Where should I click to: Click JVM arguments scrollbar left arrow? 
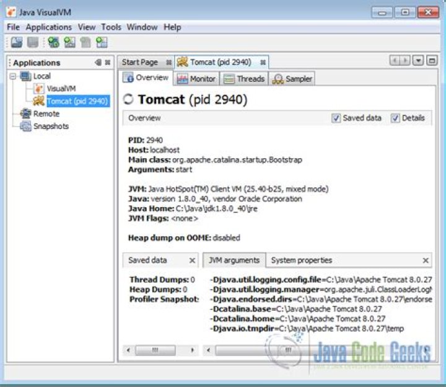tap(209, 350)
